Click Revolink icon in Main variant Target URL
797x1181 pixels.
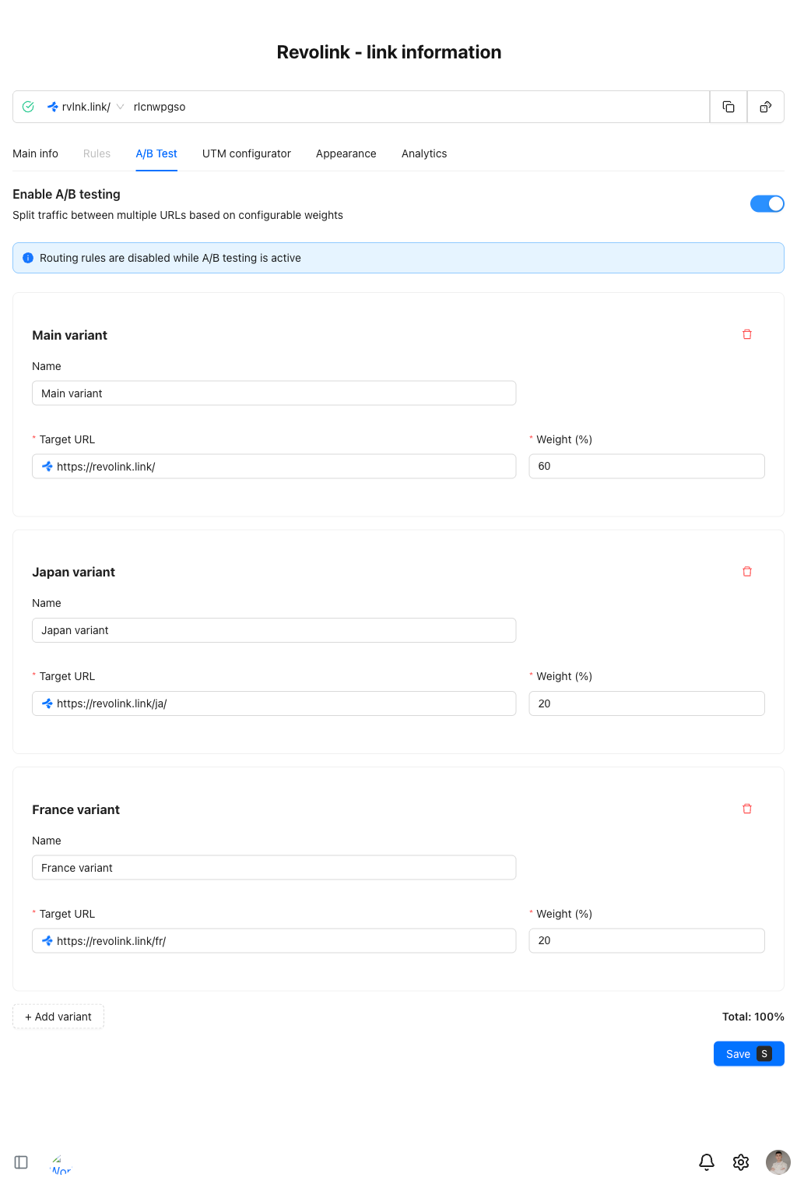(47, 467)
